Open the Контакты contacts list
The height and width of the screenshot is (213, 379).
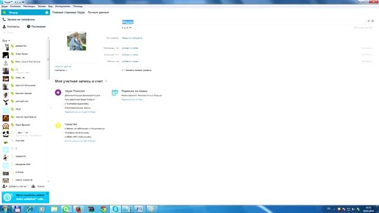11,27
